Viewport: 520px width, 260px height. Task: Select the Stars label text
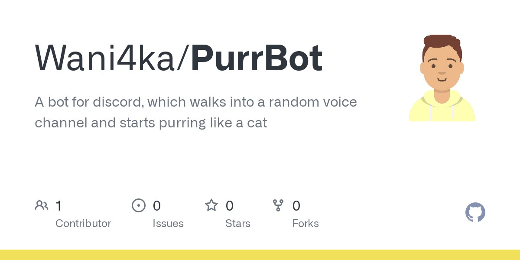click(x=238, y=224)
